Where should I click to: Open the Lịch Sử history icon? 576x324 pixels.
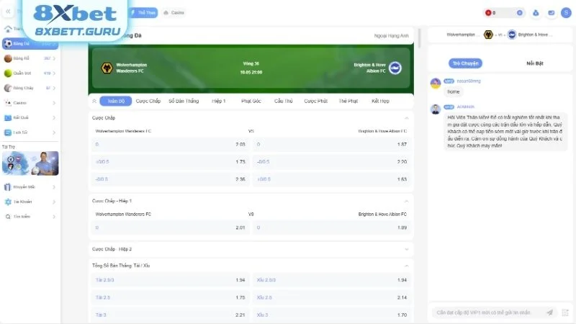point(8,132)
